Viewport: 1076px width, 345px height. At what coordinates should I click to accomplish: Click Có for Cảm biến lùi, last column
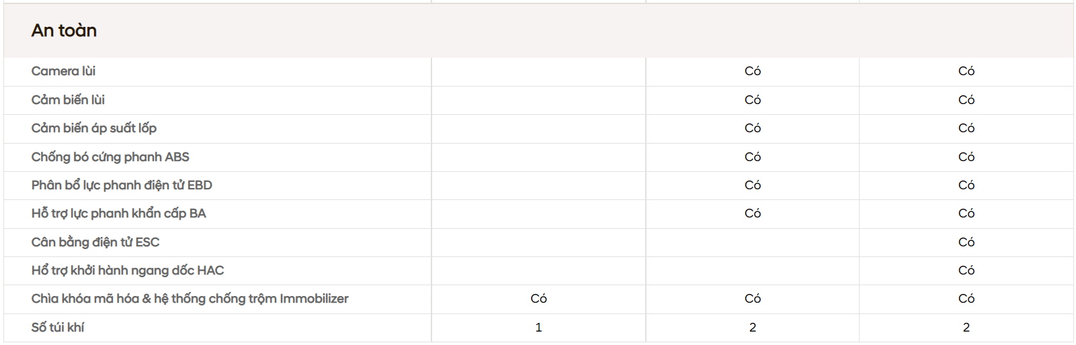(966, 100)
